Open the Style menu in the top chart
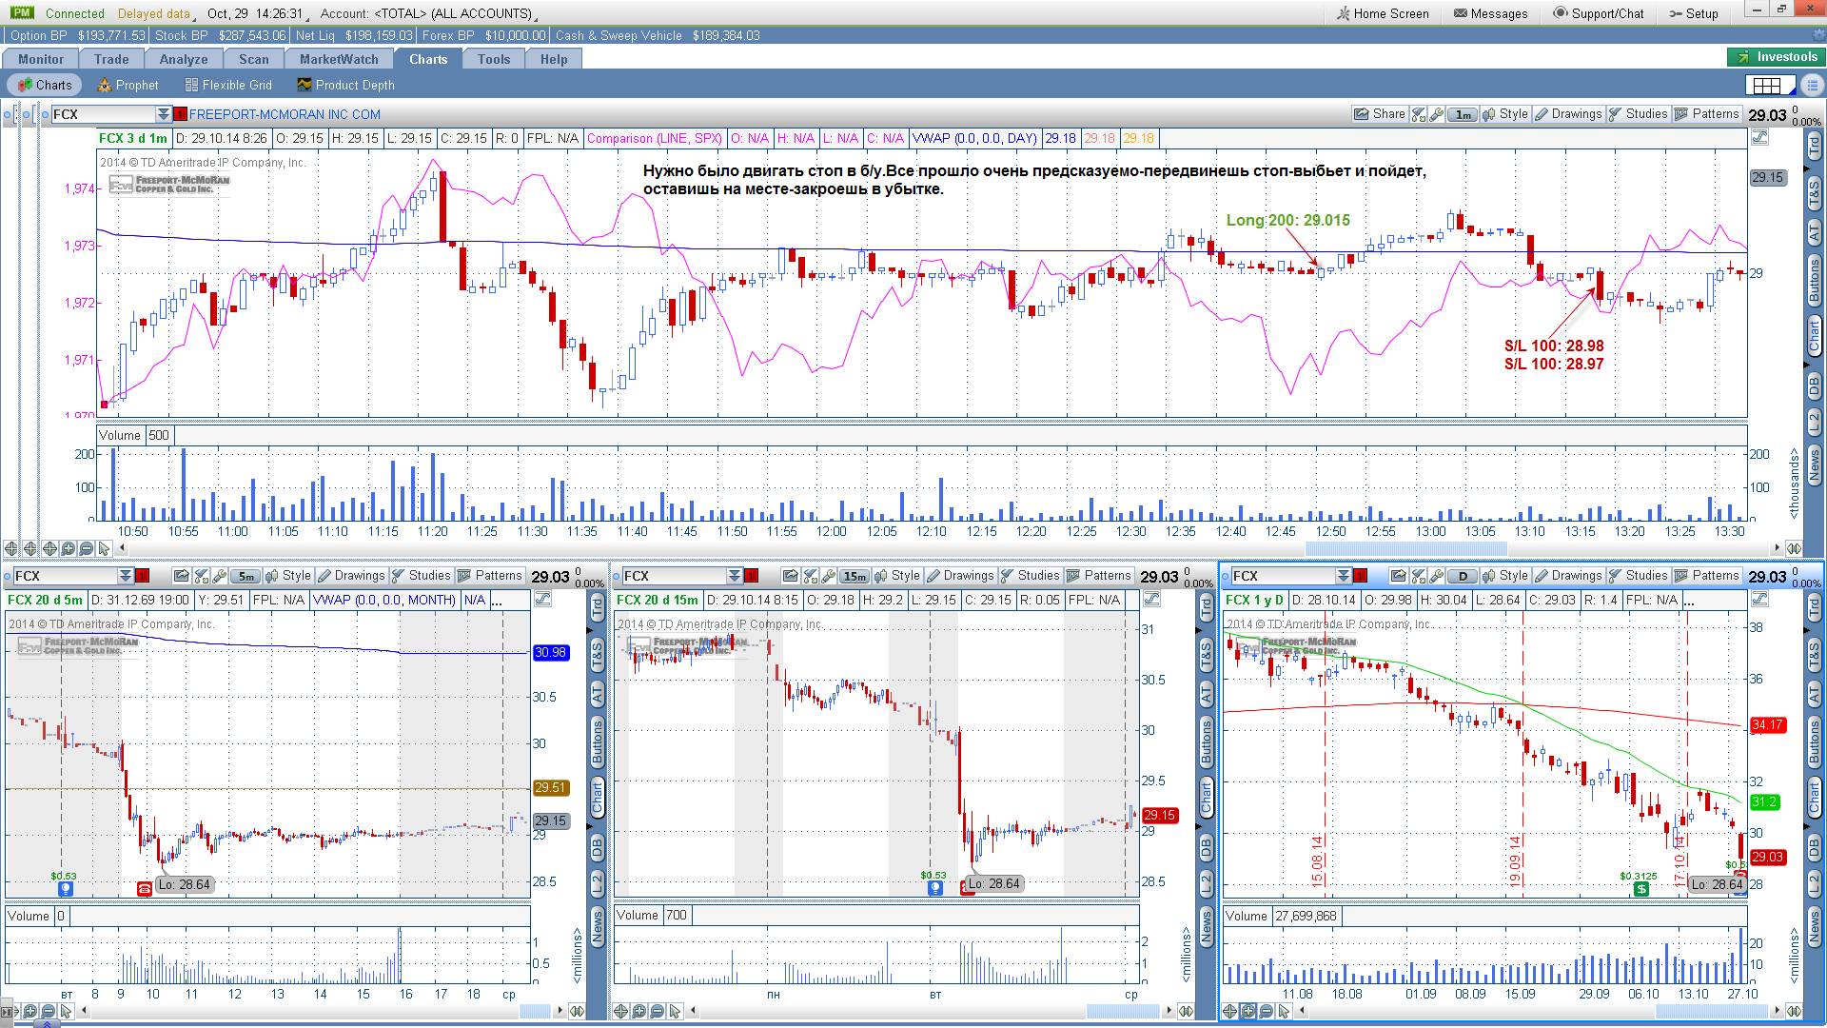The width and height of the screenshot is (1827, 1028). tap(1504, 114)
